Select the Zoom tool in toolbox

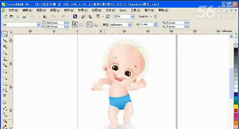click(5, 53)
